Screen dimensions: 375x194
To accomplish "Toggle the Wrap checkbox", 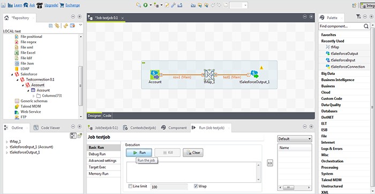I will [x=196, y=186].
